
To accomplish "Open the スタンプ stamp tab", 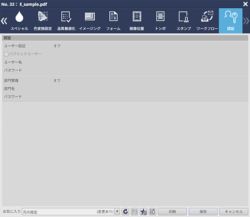I will point(184,21).
